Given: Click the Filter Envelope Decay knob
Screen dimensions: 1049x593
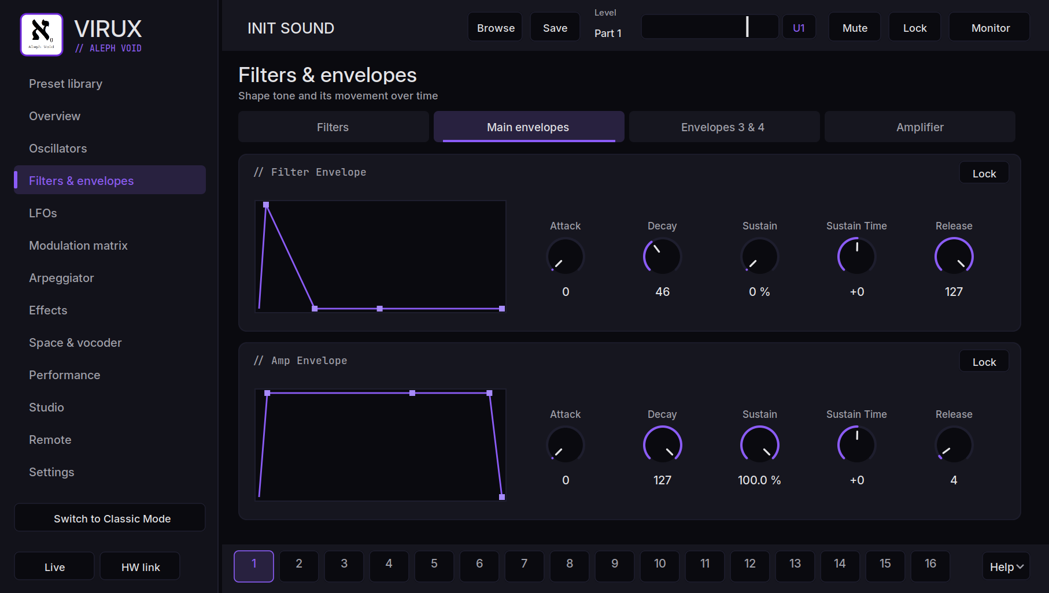Looking at the screenshot, I should [x=663, y=257].
